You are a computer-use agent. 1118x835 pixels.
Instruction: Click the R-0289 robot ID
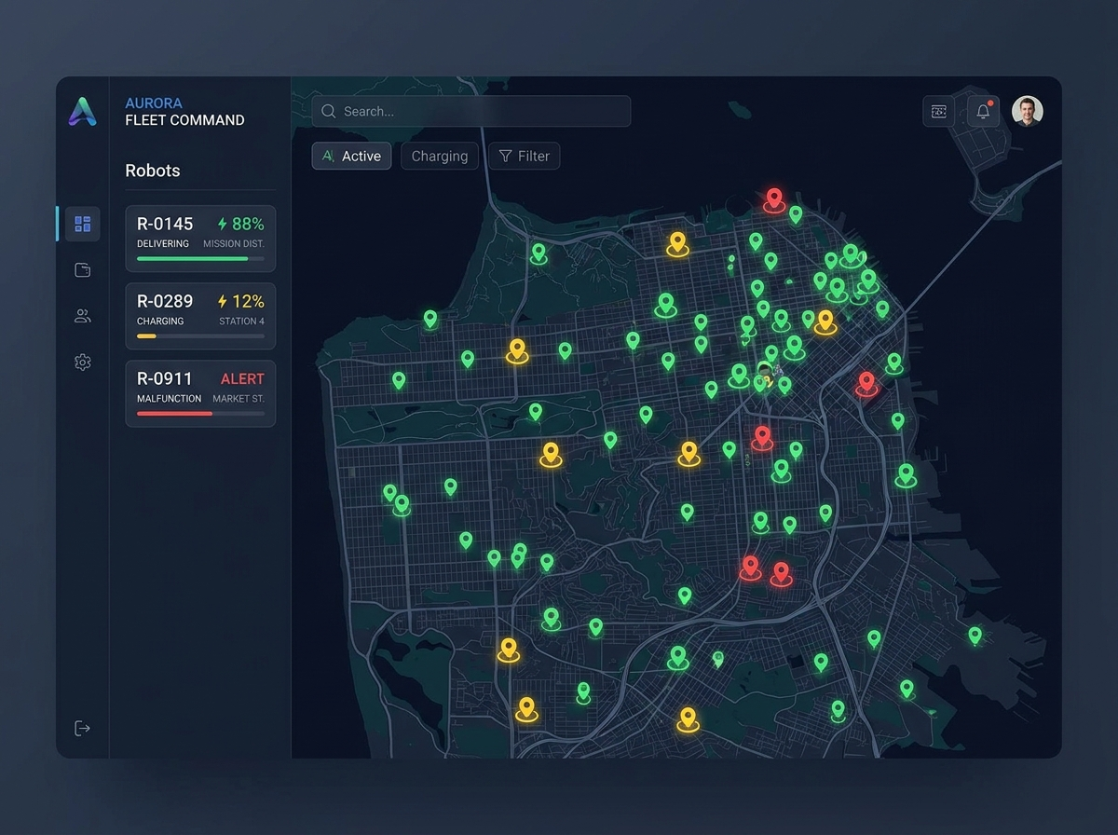(165, 301)
